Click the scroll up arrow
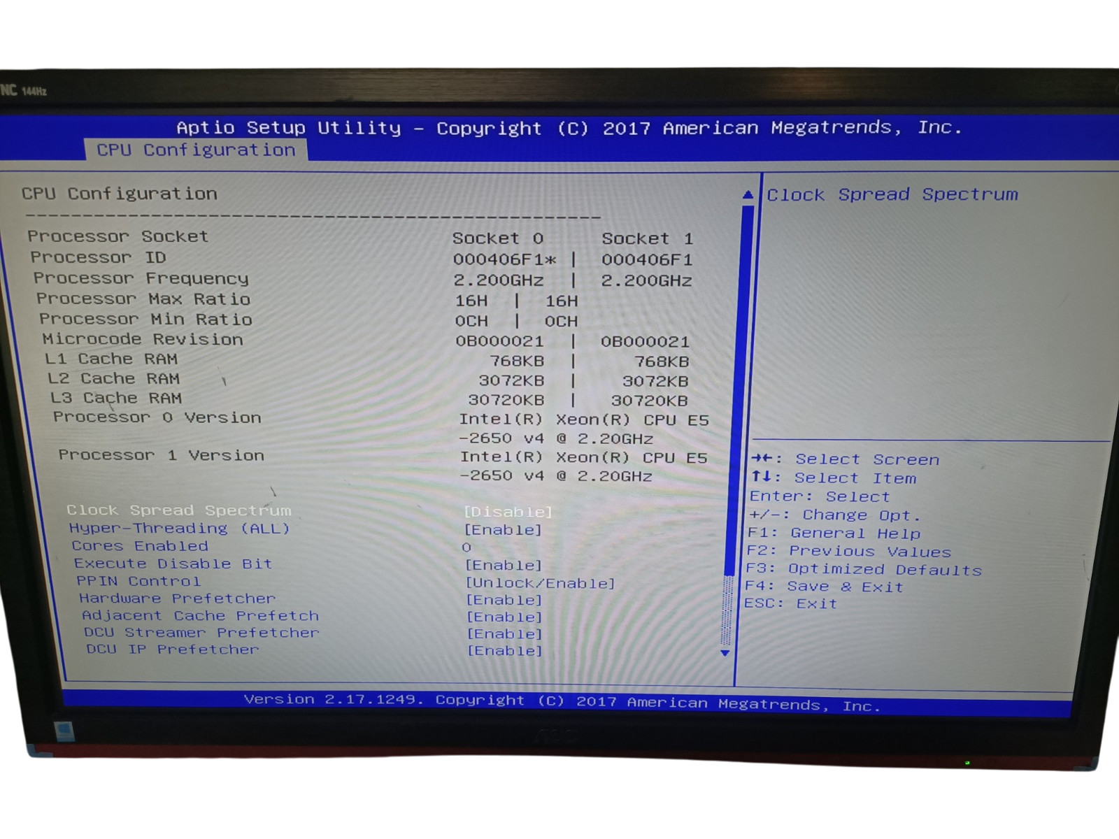The width and height of the screenshot is (1119, 839). coord(748,195)
